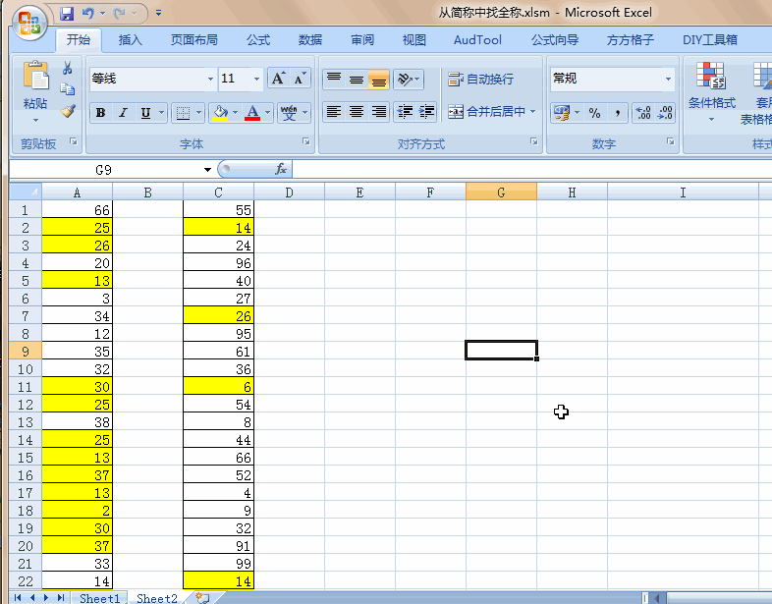
Task: Switch to the 插入 ribbon tab
Action: 130,40
